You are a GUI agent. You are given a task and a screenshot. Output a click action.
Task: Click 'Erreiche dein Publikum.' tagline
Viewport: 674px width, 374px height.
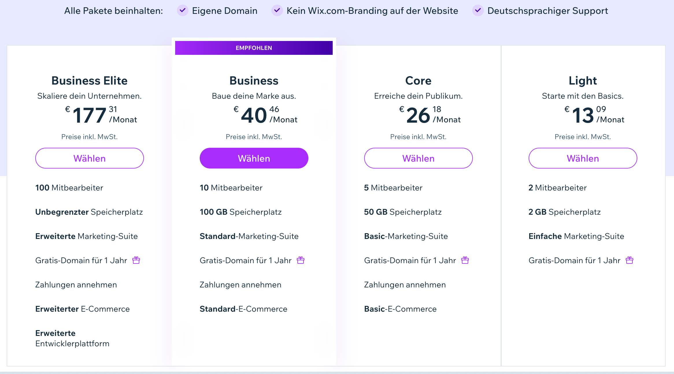coord(419,96)
